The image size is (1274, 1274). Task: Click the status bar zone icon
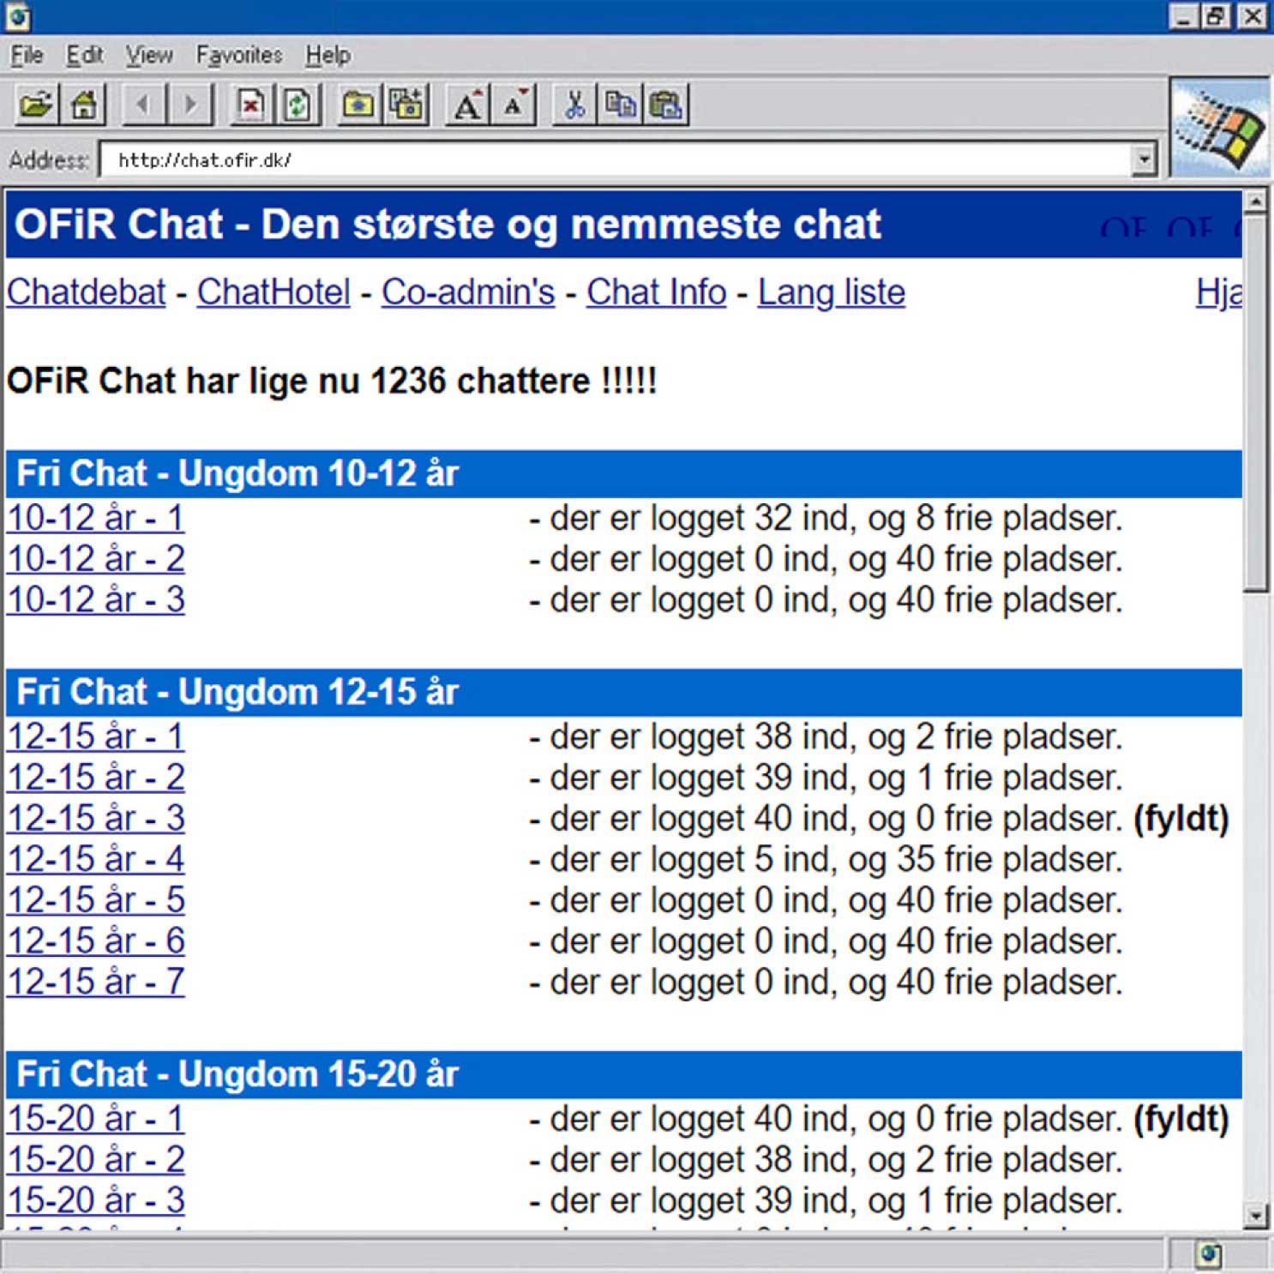(x=1209, y=1255)
